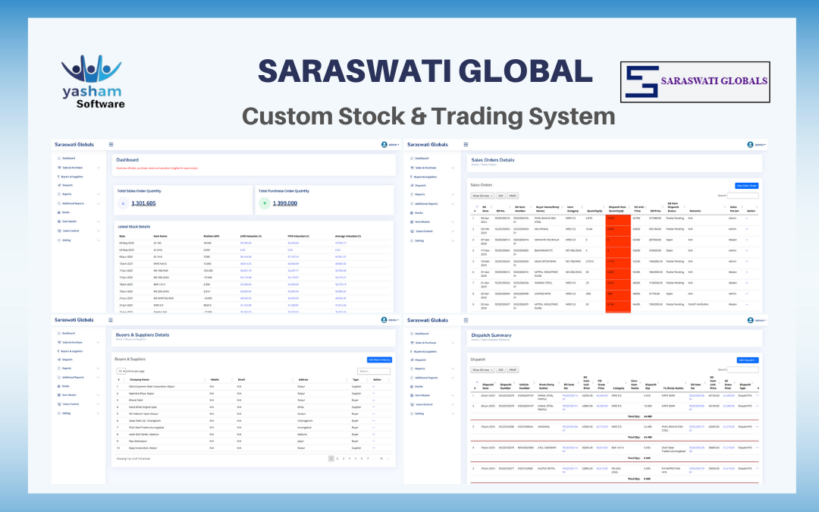Click the Add Dispatch button
The height and width of the screenshot is (512, 819).
tap(748, 360)
